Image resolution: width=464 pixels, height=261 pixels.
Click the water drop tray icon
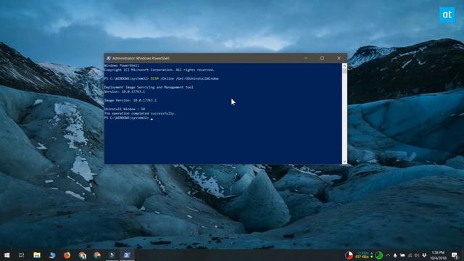(x=395, y=255)
